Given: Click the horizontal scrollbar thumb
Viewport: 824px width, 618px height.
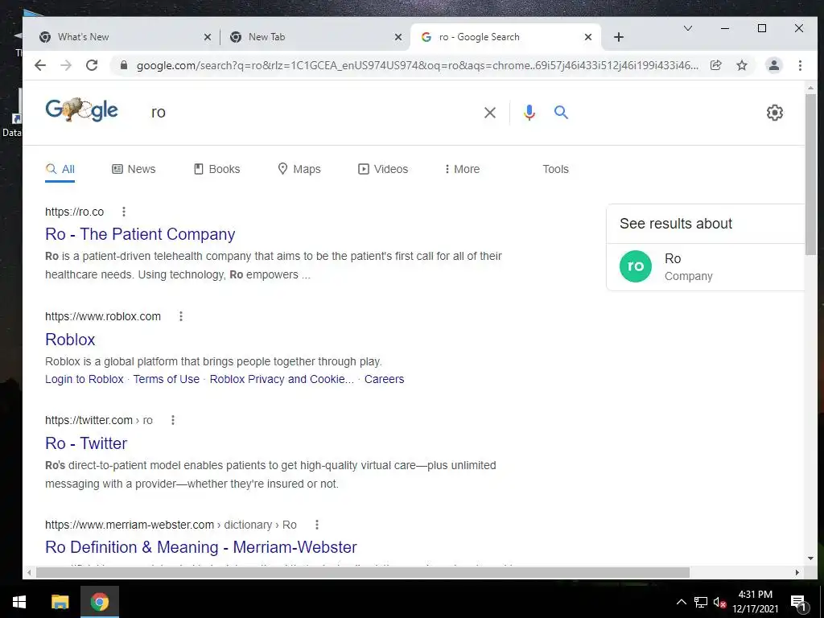Looking at the screenshot, I should coord(362,572).
